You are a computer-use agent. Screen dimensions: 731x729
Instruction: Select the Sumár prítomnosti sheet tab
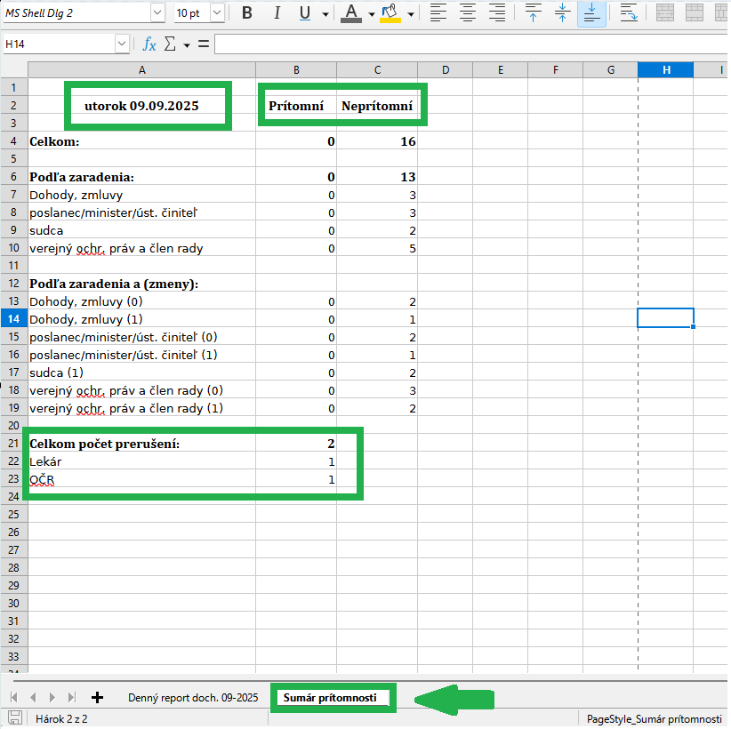(330, 698)
